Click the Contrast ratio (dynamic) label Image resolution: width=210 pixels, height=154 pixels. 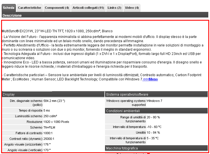[26, 139]
